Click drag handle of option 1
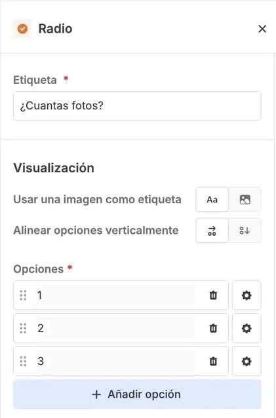Image resolution: width=276 pixels, height=418 pixels. (x=23, y=295)
